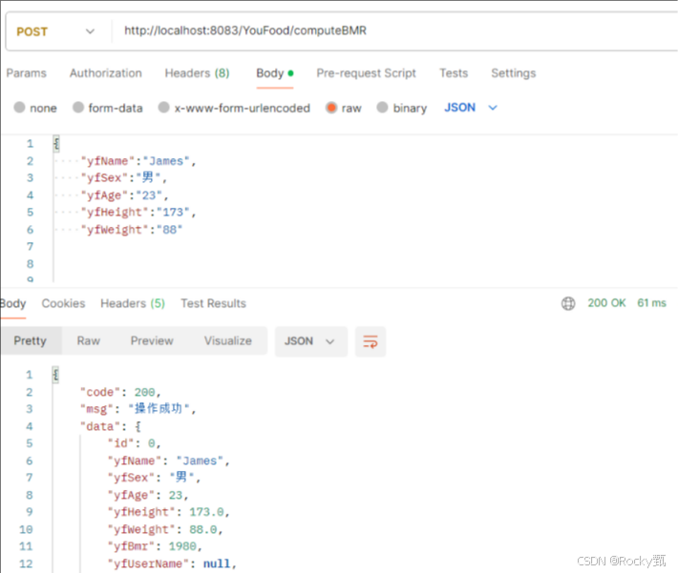Screen dimensions: 678x573
Task: Open the Test Results tab
Action: click(x=213, y=303)
